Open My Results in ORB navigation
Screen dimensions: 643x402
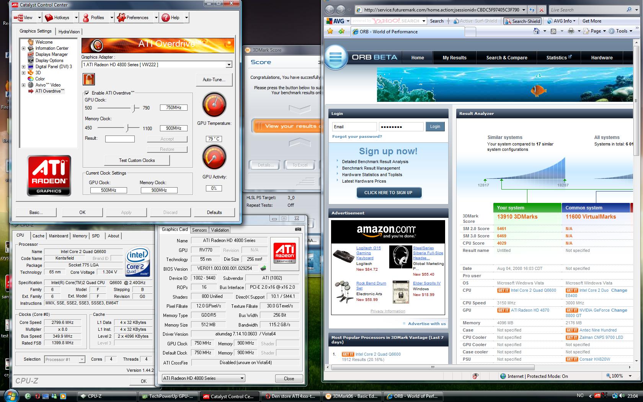[x=454, y=58]
